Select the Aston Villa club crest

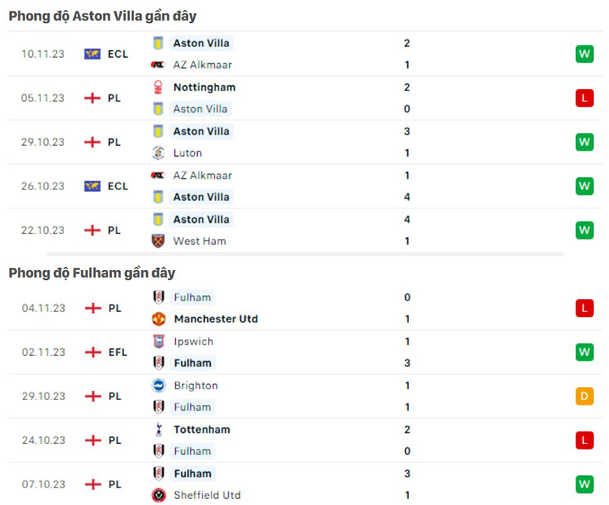point(158,43)
